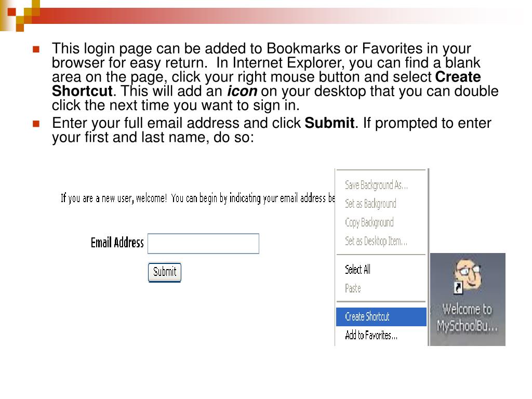Viewport: 532px width, 399px height.
Task: Click inside the Email Address text box
Action: [x=203, y=244]
